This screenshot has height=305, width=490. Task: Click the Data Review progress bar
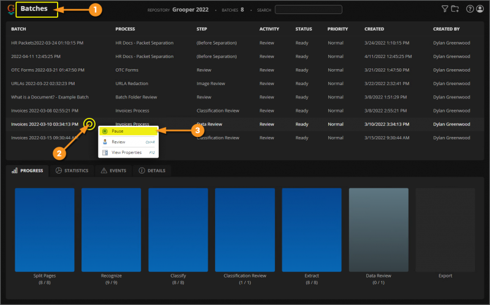[378, 229]
